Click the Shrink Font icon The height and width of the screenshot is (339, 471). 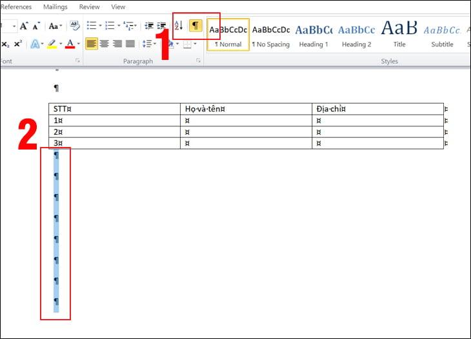click(x=37, y=26)
